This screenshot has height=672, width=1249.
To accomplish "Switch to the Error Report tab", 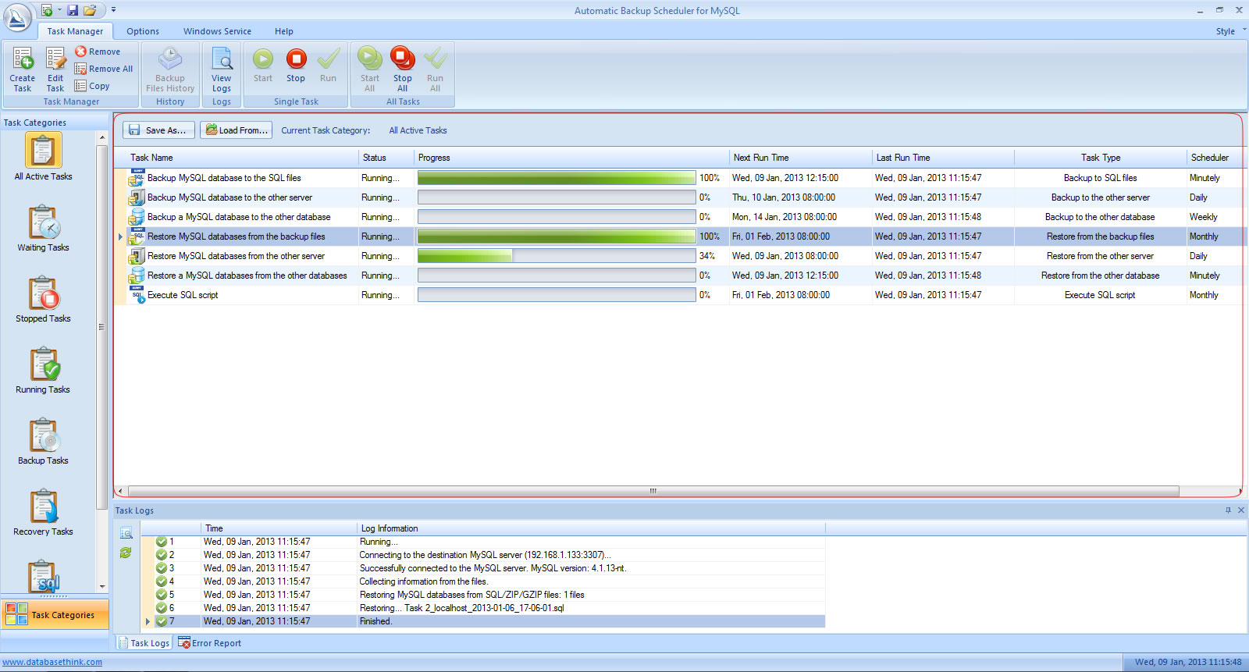I will point(209,643).
